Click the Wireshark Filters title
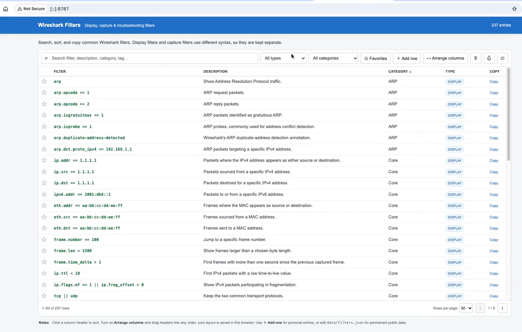 coord(59,25)
